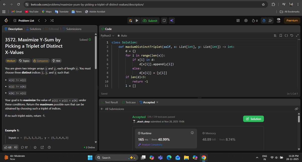Close the Accepted tab
This screenshot has height=162, width=302.
point(157,102)
